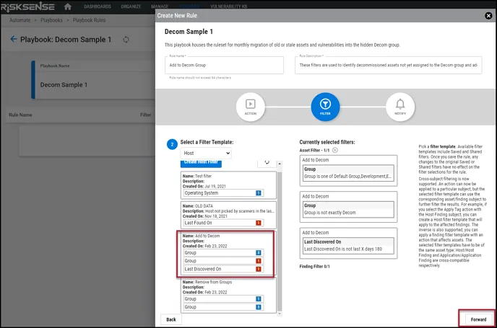Click the Operating System blue count badge
Image resolution: width=497 pixels, height=328 pixels.
coord(259,193)
